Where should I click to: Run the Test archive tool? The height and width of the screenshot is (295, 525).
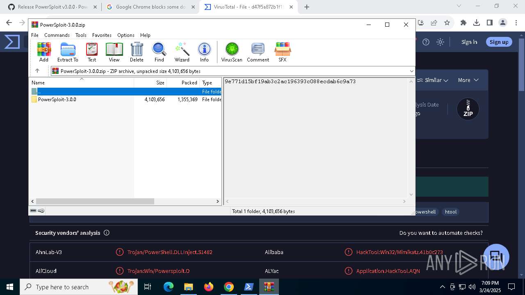coord(92,52)
